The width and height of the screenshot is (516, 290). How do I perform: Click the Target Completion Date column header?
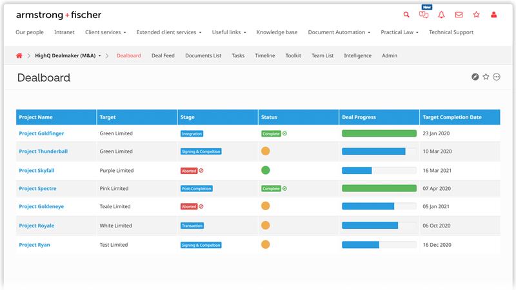click(451, 117)
